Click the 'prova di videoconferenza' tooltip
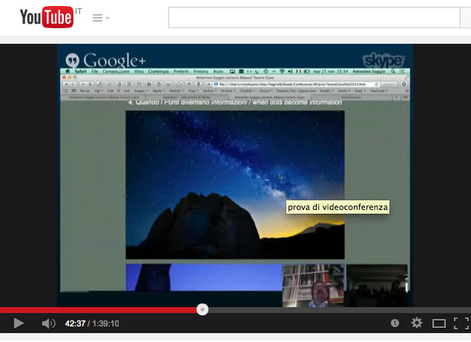Viewport: 471px width, 342px height. pyautogui.click(x=337, y=207)
